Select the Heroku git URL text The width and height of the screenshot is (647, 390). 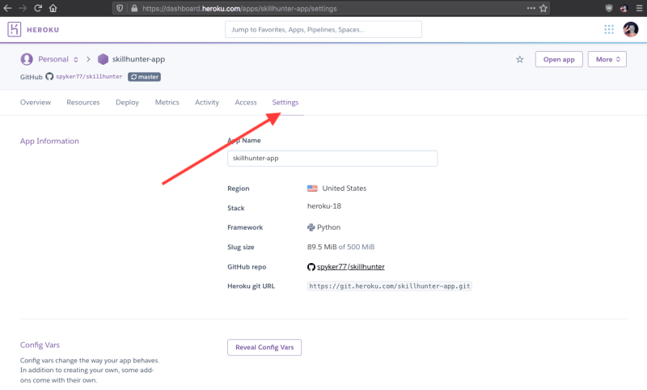pos(390,286)
